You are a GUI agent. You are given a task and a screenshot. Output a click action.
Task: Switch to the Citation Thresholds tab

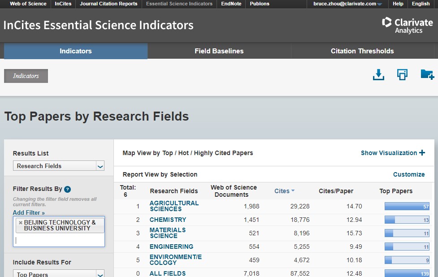click(362, 51)
